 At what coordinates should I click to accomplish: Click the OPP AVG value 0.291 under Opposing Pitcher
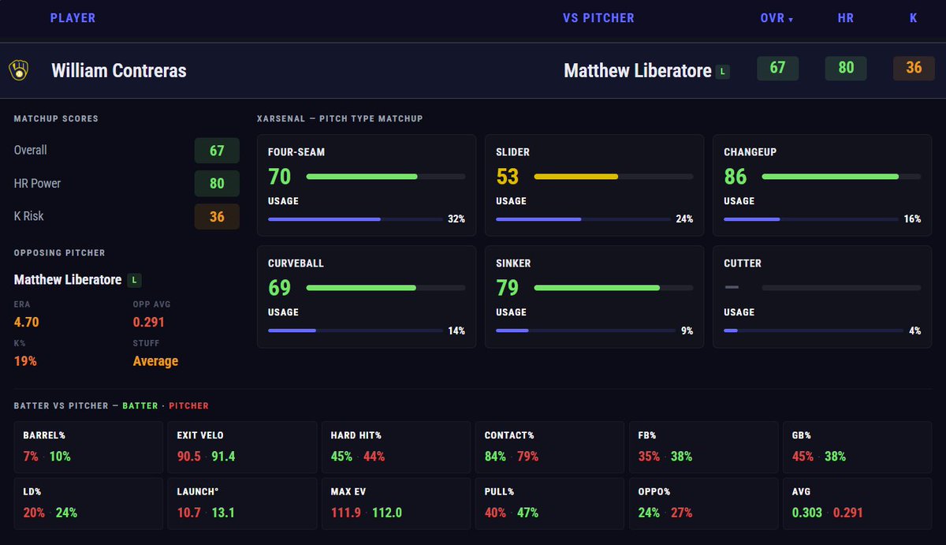pos(149,322)
